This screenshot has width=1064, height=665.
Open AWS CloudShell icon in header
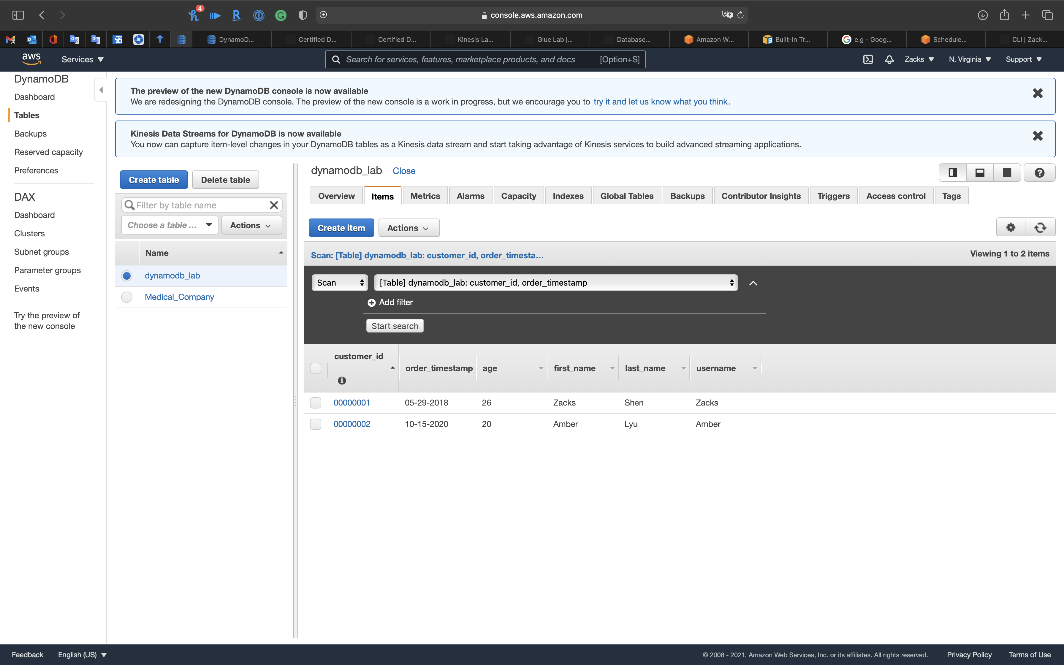point(867,59)
